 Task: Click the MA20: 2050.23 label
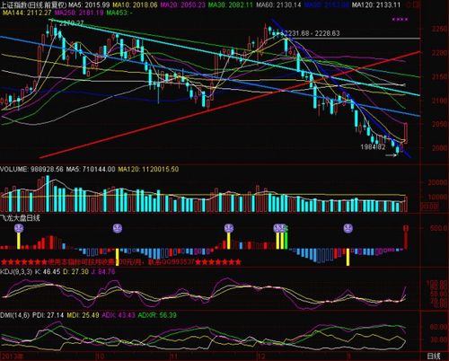[x=182, y=5]
